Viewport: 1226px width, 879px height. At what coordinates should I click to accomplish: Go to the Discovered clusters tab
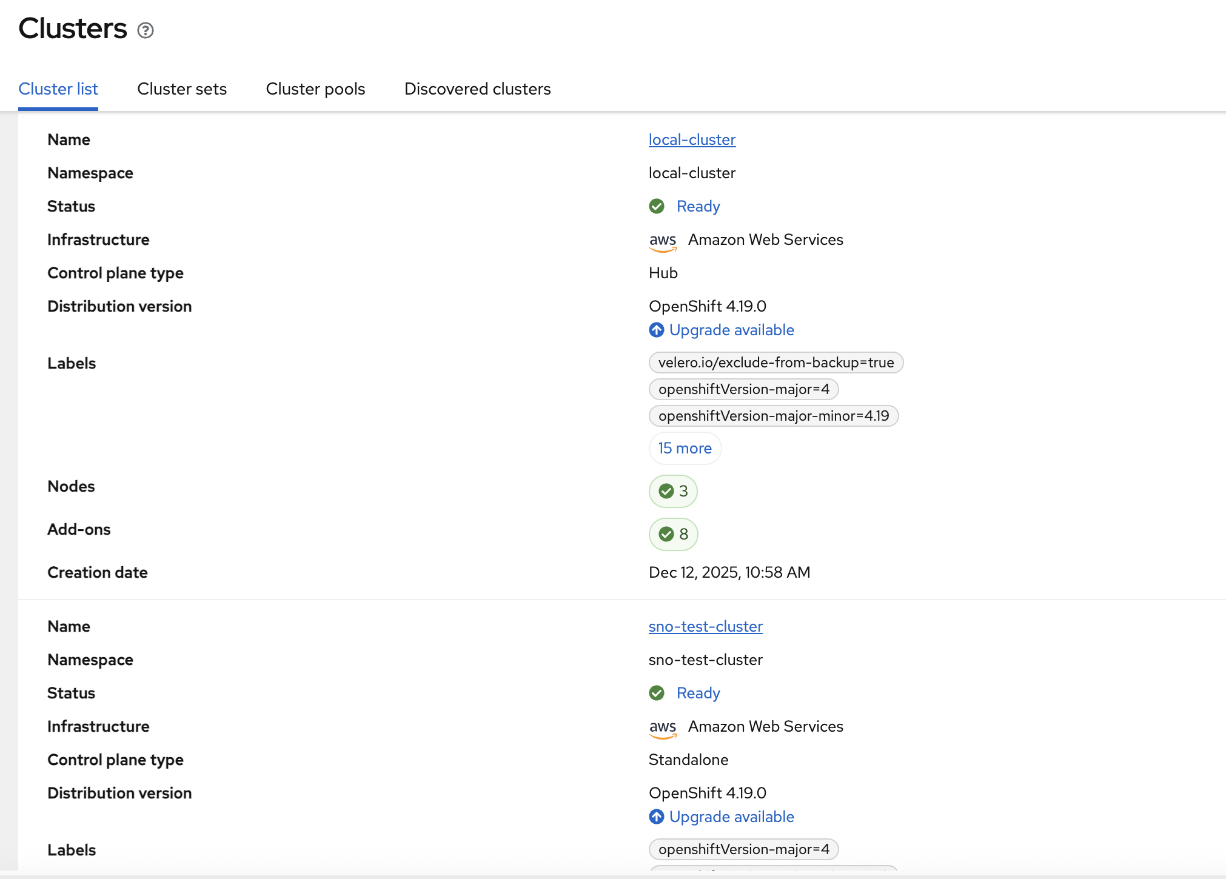pyautogui.click(x=477, y=89)
